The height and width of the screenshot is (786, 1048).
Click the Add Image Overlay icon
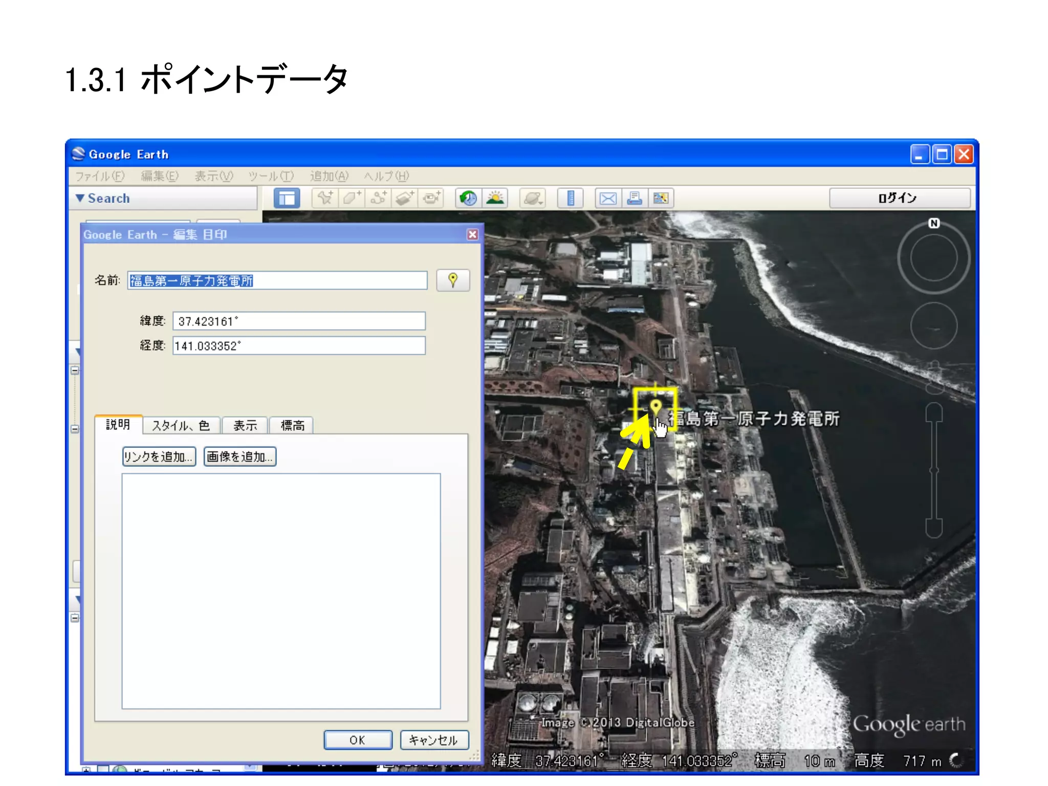405,198
